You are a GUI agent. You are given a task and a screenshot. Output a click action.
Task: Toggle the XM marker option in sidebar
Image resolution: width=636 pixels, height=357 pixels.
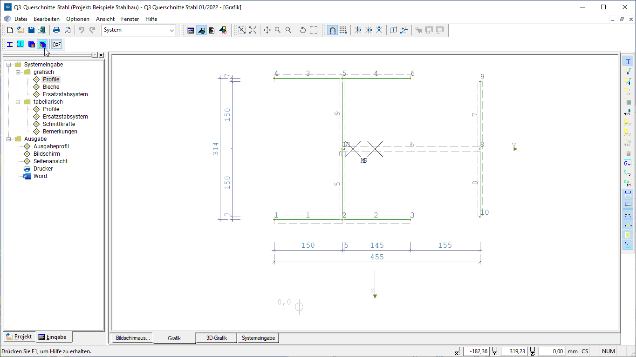tap(628, 184)
